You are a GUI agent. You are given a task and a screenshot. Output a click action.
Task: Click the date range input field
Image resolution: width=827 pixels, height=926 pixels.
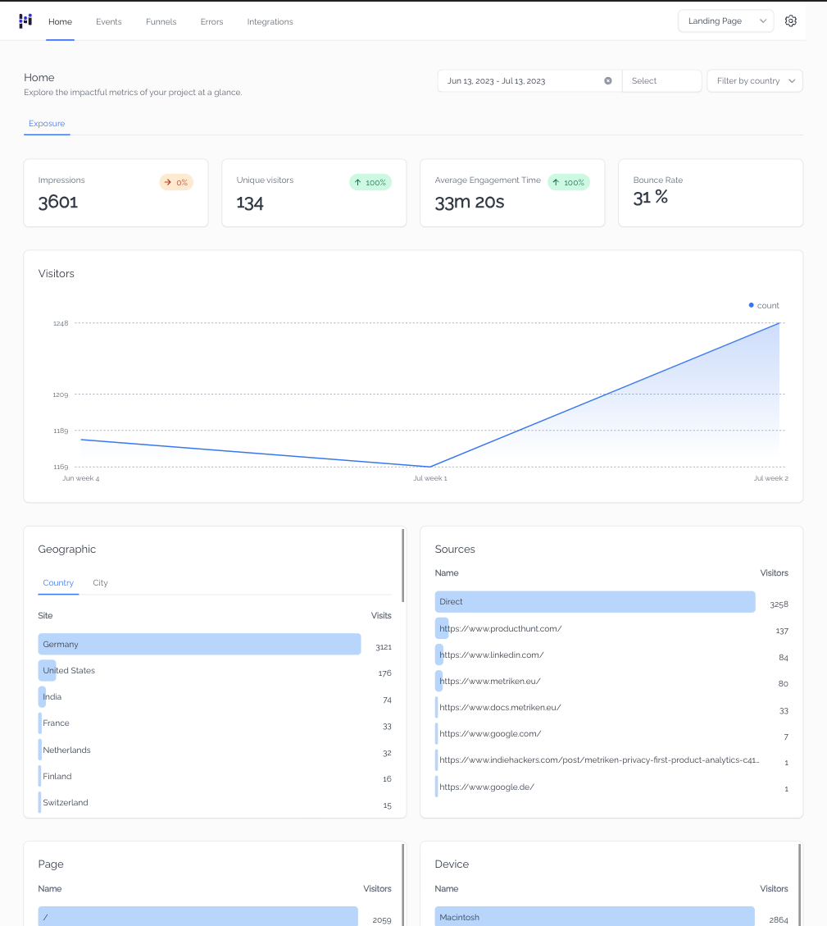tap(520, 81)
